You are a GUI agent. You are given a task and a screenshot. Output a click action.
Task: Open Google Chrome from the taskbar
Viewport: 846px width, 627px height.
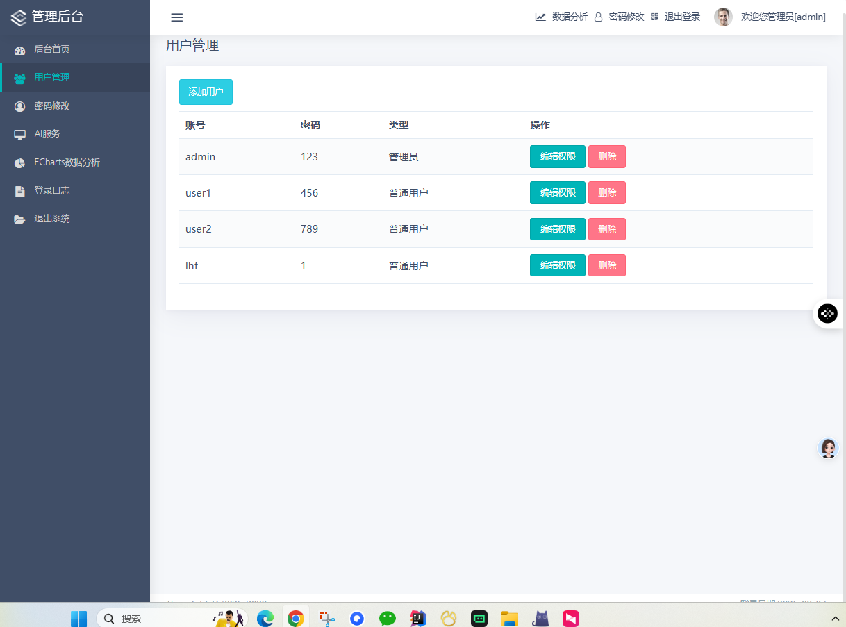296,619
